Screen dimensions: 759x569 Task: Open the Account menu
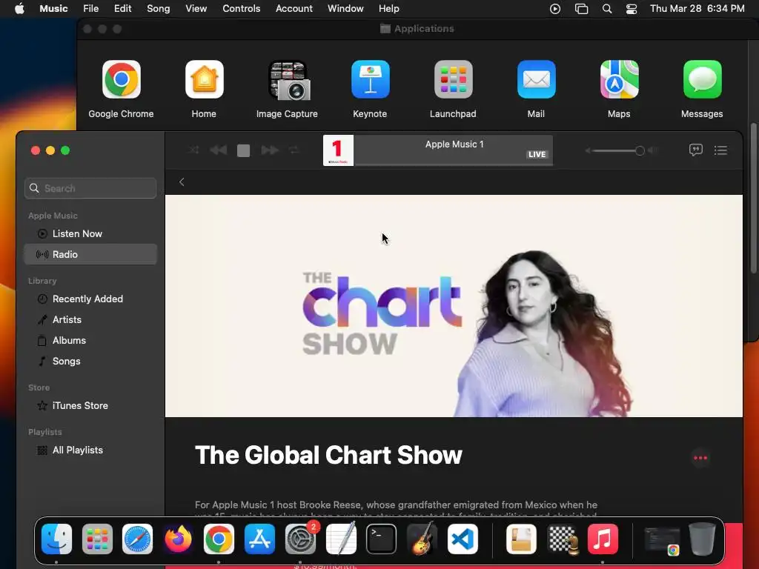coord(294,9)
